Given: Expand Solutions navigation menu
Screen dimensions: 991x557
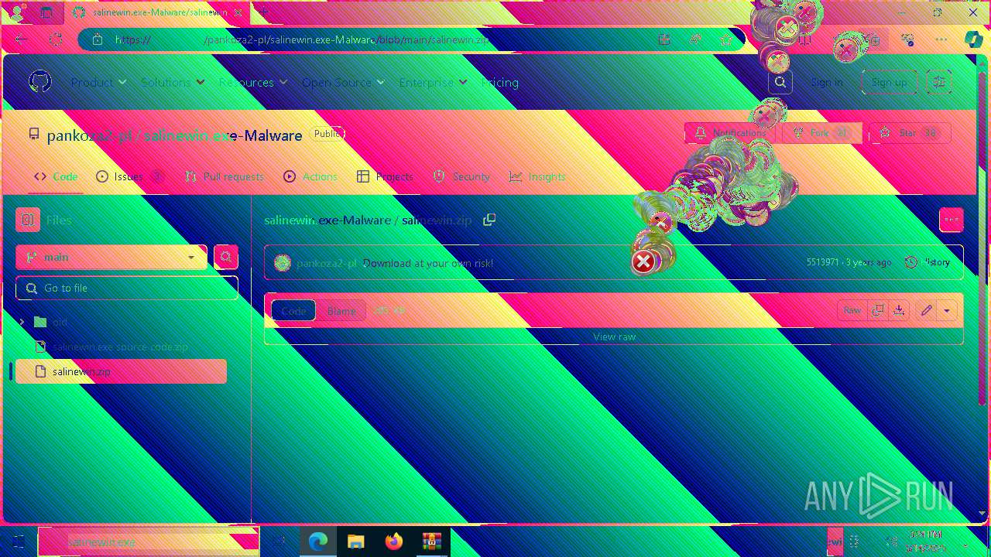Looking at the screenshot, I should click(x=173, y=82).
